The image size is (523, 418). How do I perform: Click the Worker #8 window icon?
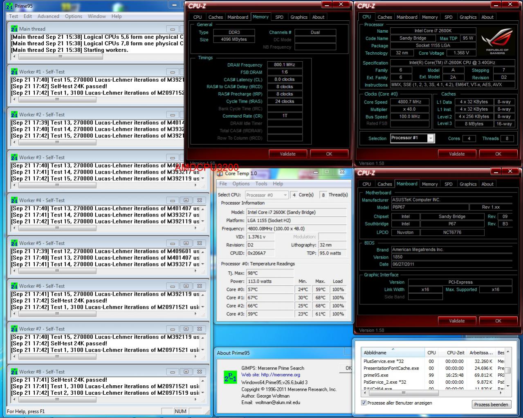point(14,371)
